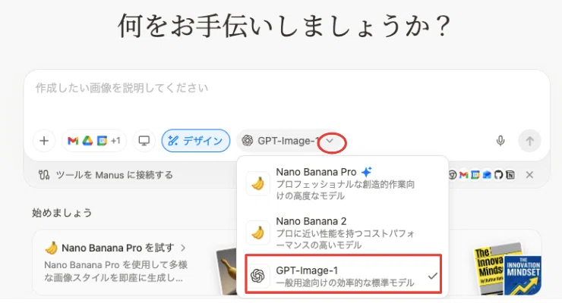
Task: Click the Google Calendar icon in the connect tools bar
Action: pos(475,175)
